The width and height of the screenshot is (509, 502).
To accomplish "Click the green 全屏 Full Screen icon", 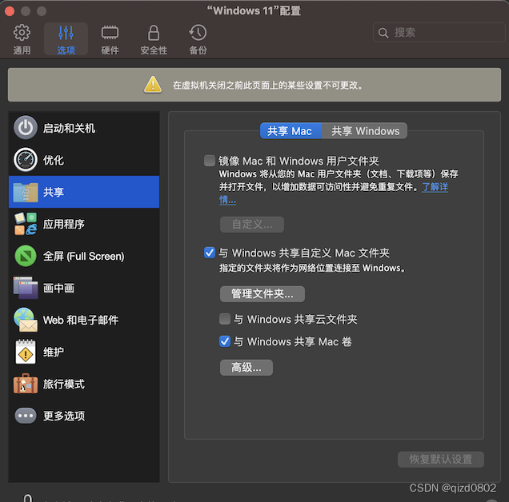I will pyautogui.click(x=26, y=256).
